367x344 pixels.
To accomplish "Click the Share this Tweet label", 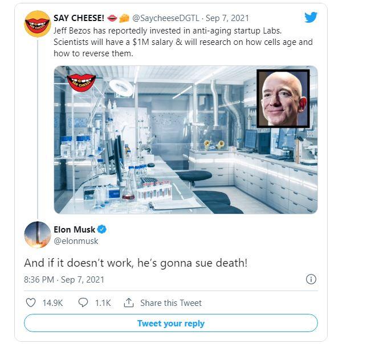I will tap(171, 302).
